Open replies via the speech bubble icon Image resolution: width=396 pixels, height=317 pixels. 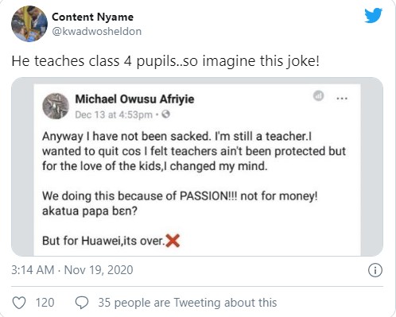tap(82, 303)
